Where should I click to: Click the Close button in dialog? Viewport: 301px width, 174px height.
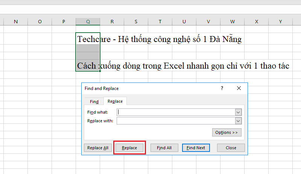tap(231, 148)
